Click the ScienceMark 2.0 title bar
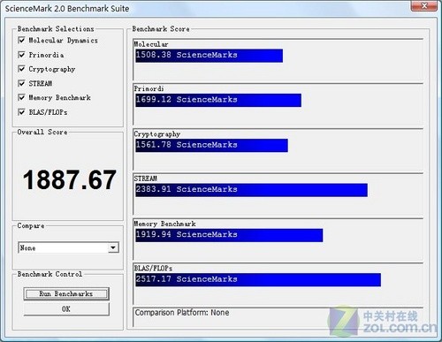The width and height of the screenshot is (442, 342). click(206, 8)
